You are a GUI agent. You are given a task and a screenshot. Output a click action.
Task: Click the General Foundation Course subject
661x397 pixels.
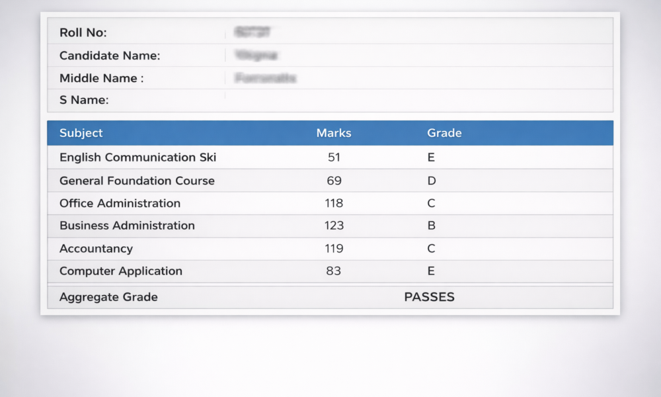click(137, 181)
